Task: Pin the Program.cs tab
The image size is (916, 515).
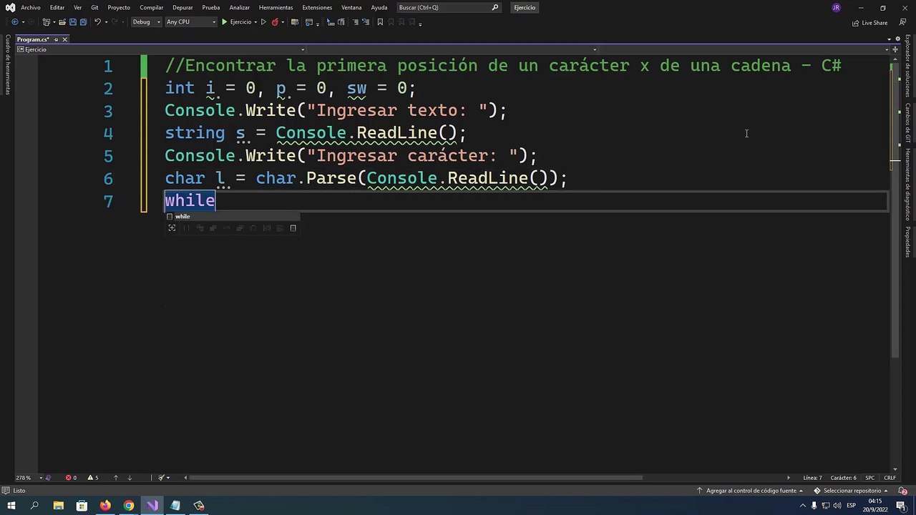Action: [56, 39]
